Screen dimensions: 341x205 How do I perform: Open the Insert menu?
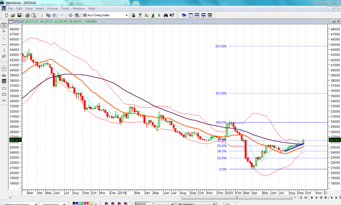40,8
